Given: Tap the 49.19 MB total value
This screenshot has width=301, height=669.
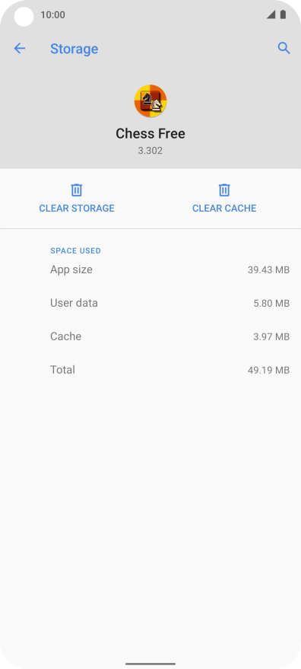Looking at the screenshot, I should [x=268, y=370].
